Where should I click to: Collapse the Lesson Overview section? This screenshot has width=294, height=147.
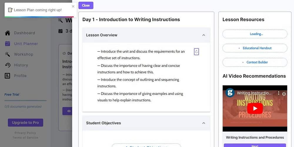204,35
